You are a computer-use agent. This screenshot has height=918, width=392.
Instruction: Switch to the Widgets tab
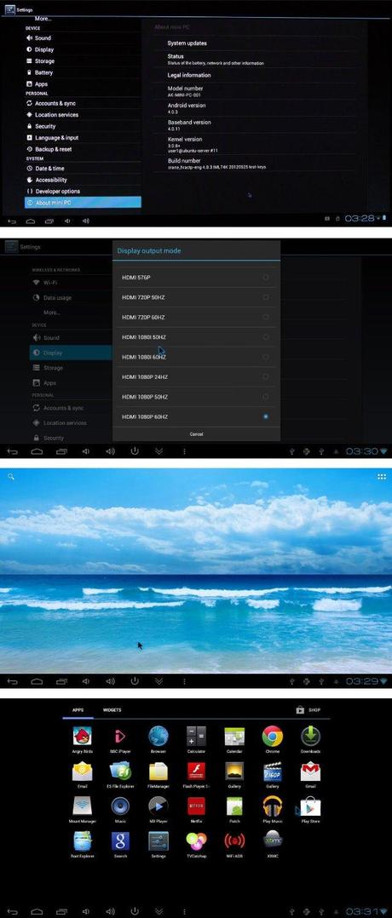click(x=112, y=710)
